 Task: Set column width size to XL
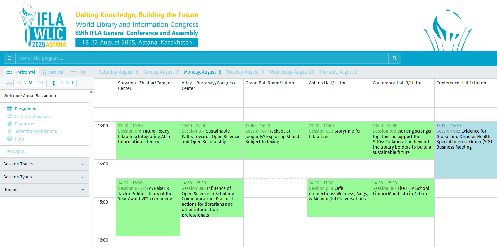42,83
